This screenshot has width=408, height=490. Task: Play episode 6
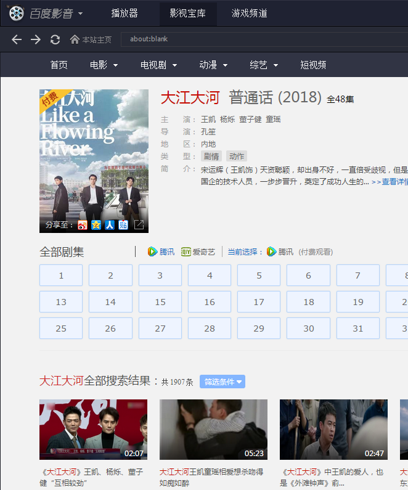(x=308, y=276)
